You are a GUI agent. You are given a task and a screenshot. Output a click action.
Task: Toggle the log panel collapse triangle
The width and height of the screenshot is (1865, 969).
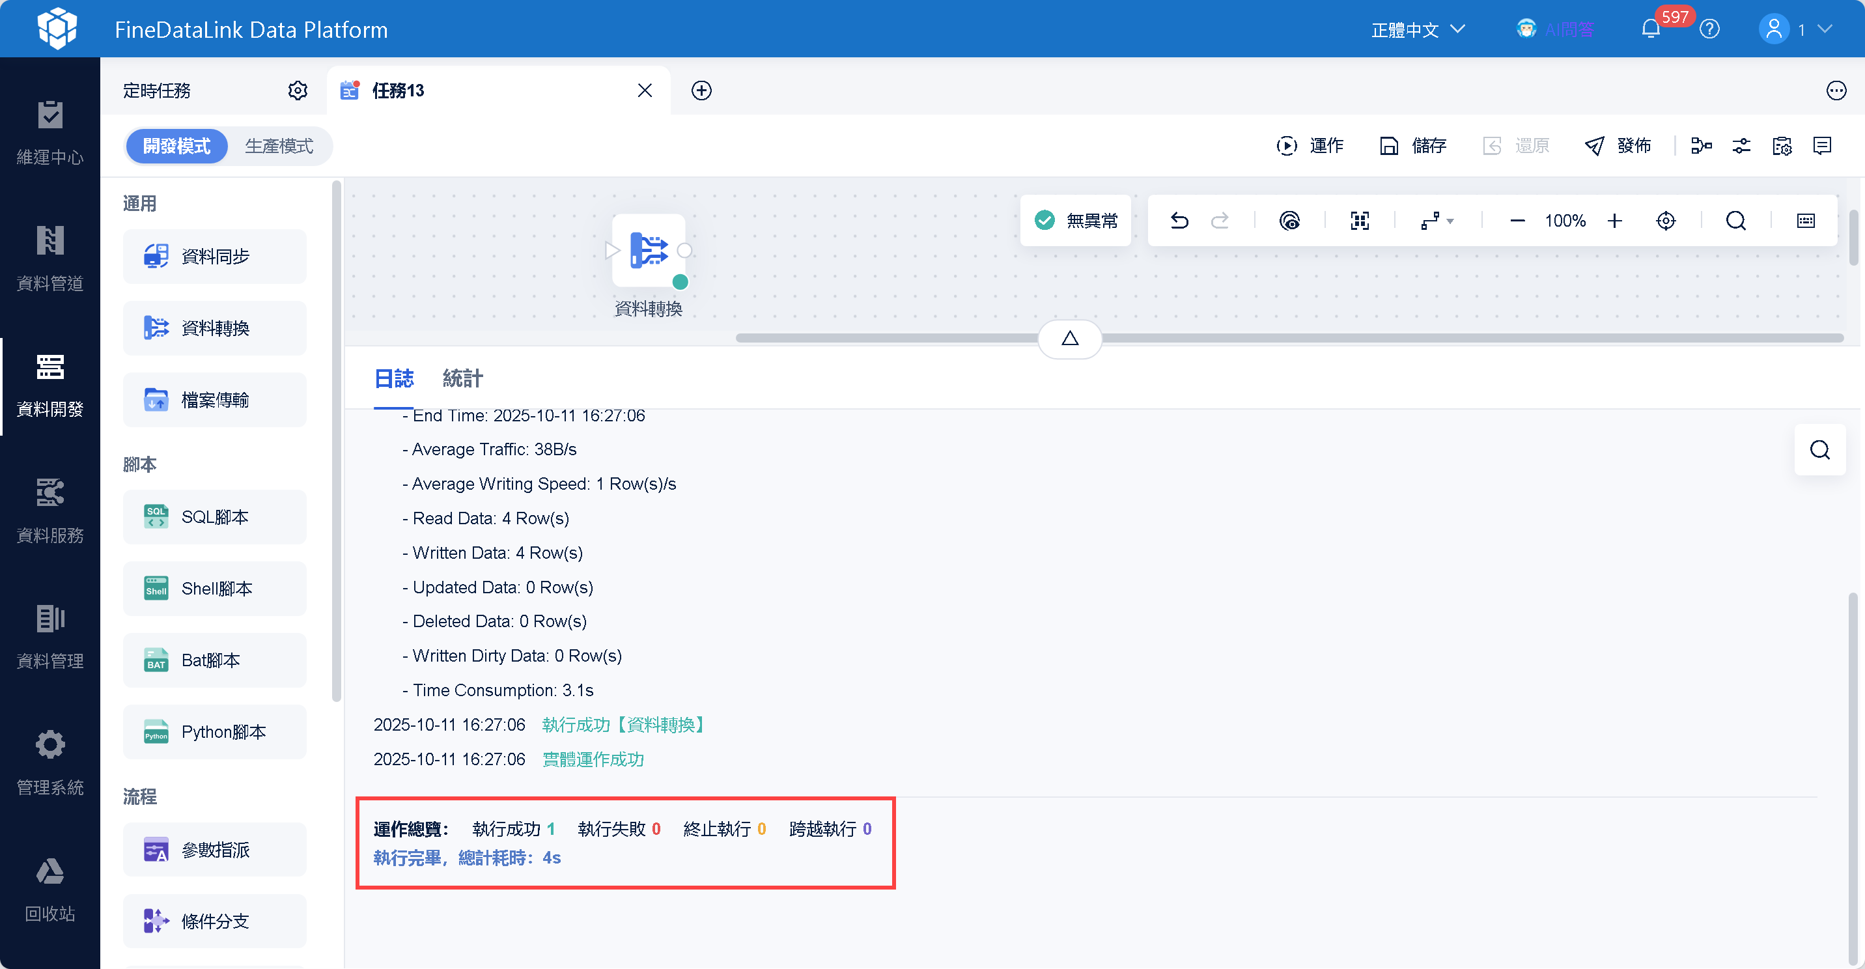(x=1069, y=338)
